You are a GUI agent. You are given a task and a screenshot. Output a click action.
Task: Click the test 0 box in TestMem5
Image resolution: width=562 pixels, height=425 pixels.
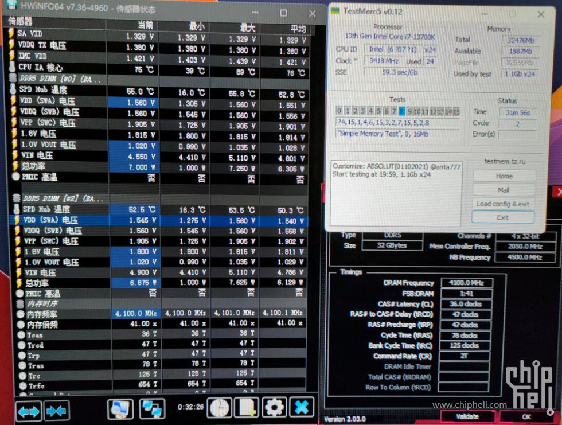tap(339, 110)
